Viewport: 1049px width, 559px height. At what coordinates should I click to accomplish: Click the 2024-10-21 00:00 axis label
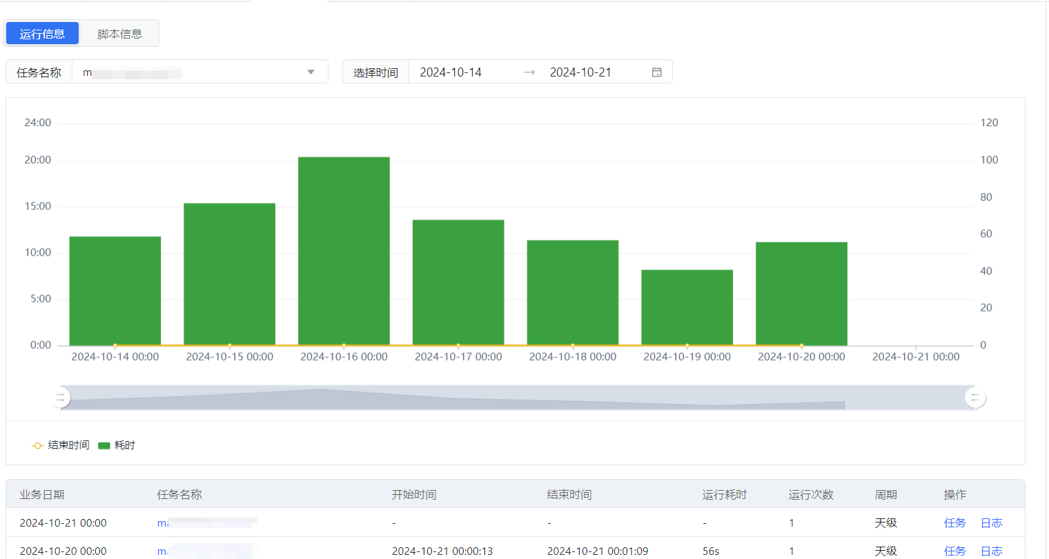[x=916, y=357]
